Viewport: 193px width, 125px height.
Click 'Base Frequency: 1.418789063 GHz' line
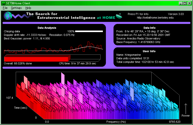[138, 42]
